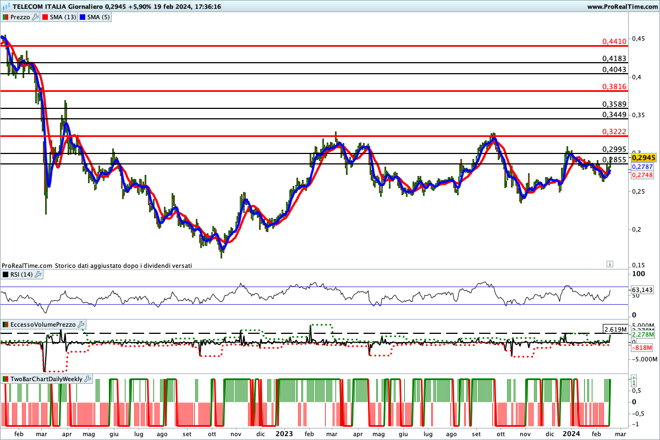Select the SMA (5) indicator label
This screenshot has width=660, height=440.
[x=100, y=17]
